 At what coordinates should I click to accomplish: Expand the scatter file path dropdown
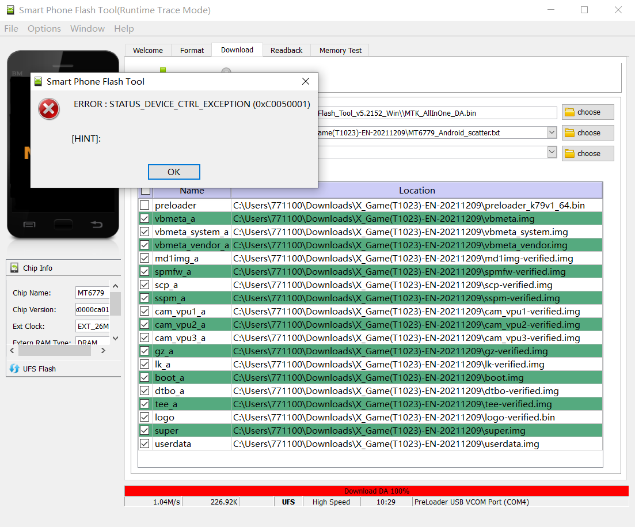[552, 132]
